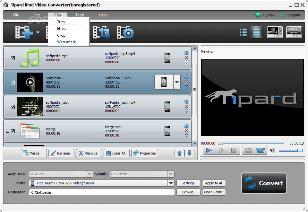Open the Add Video dropdown arrow
Screen dimensions: 308x212
tap(38, 32)
